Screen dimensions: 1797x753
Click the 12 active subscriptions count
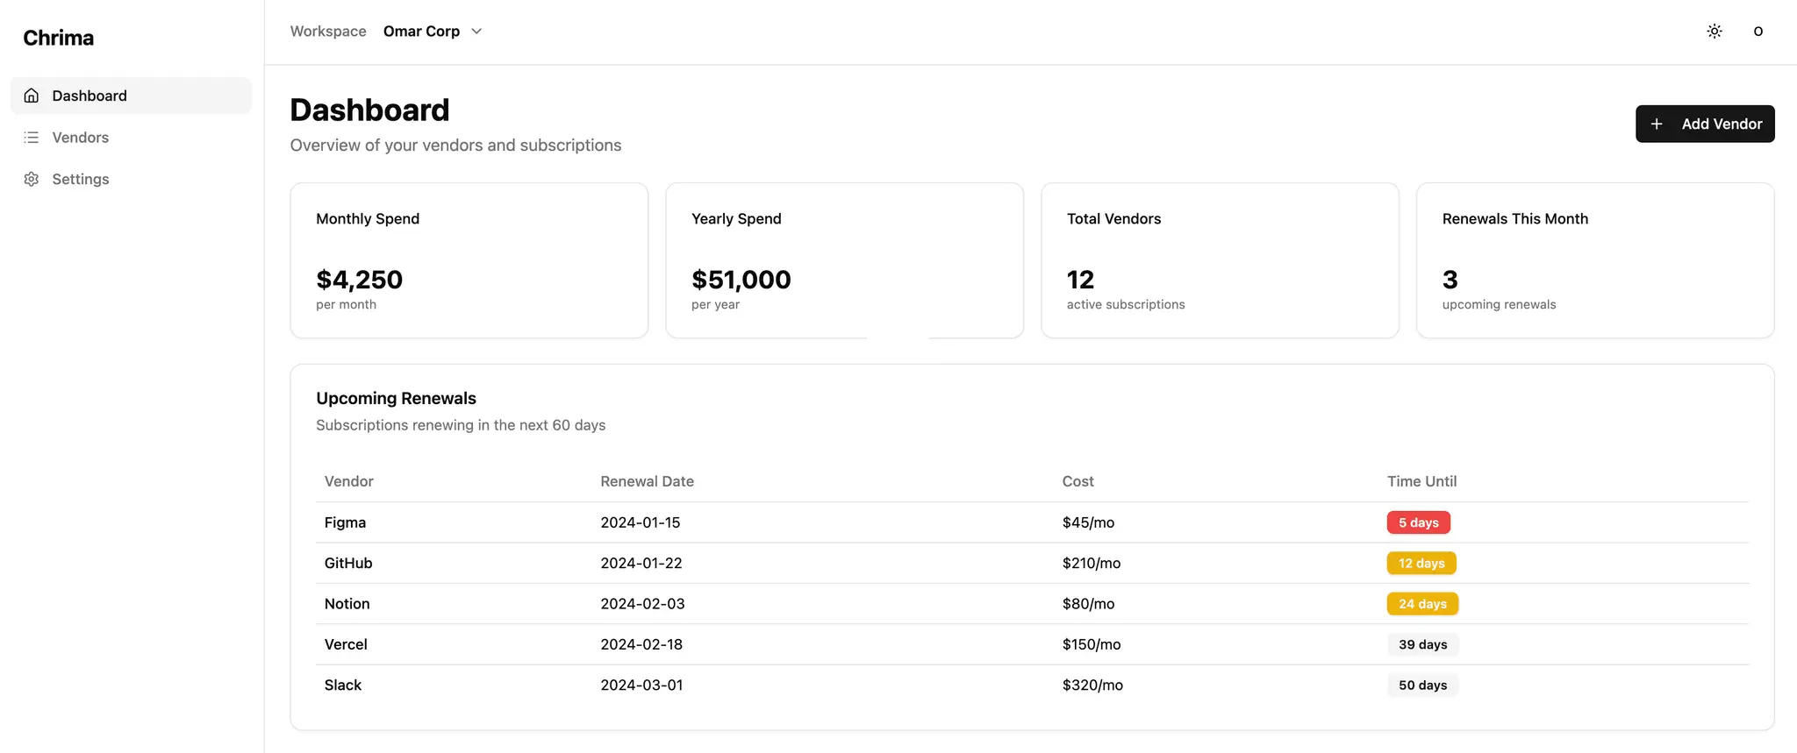[x=1080, y=280]
